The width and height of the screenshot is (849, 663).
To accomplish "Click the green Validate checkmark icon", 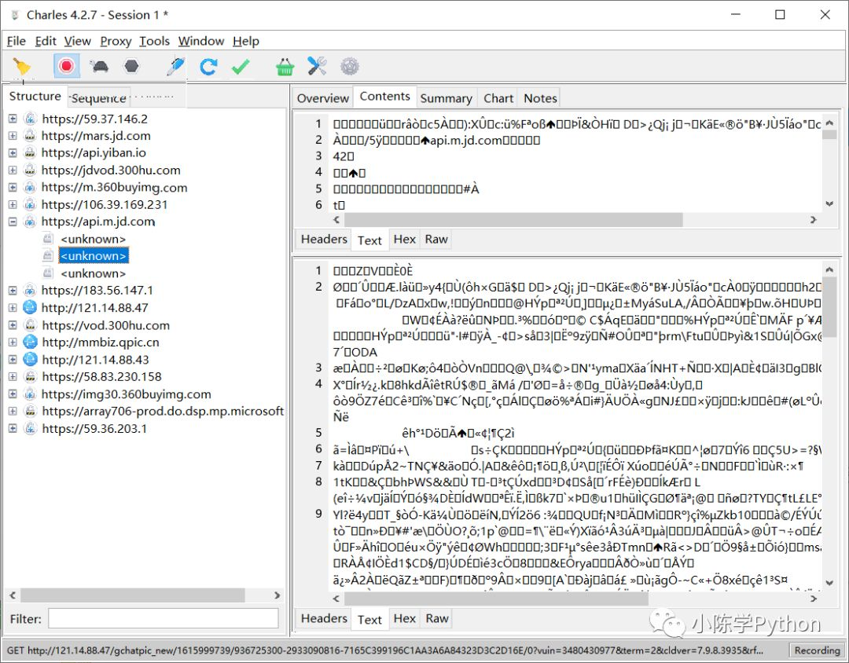I will (x=241, y=67).
